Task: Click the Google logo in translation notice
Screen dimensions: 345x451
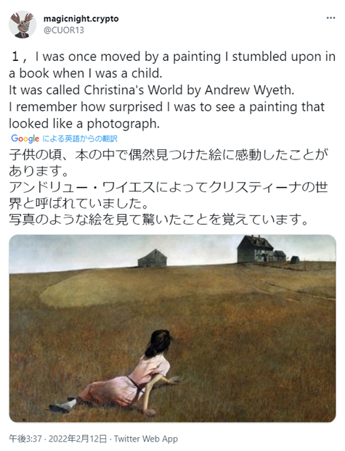Action: (x=25, y=138)
